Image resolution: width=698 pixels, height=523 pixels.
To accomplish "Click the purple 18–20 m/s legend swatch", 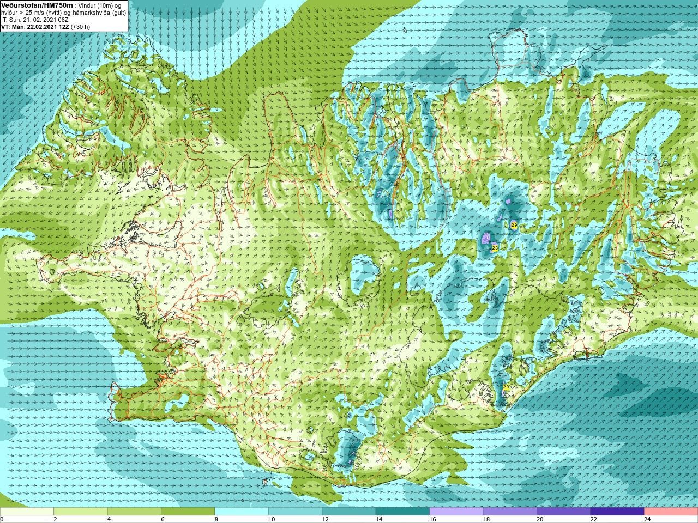I will 510,512.
